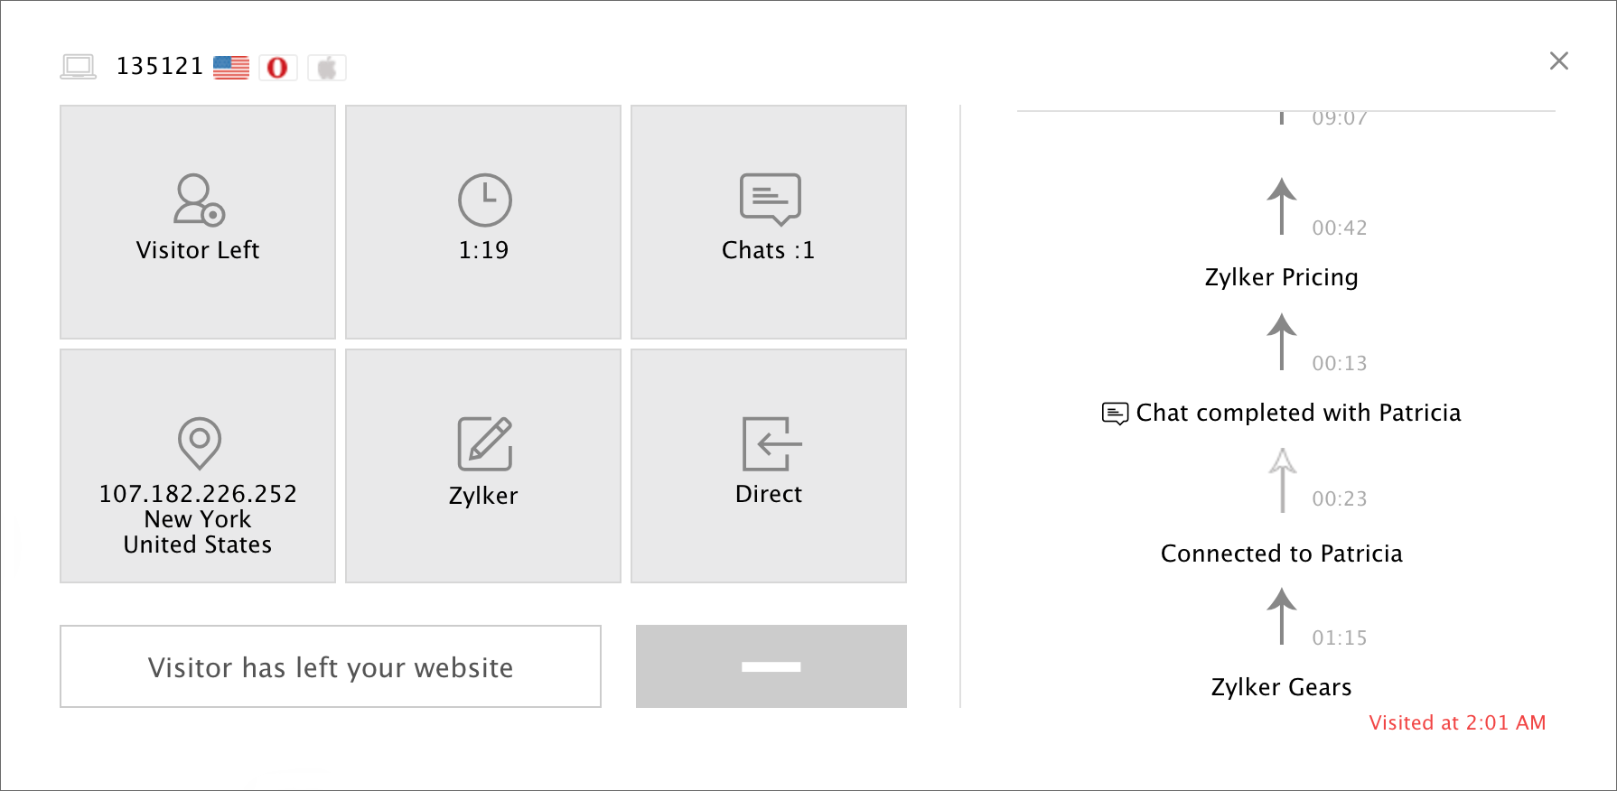Click Chat completed with Patricia text
The width and height of the screenshot is (1617, 791).
point(1298,413)
